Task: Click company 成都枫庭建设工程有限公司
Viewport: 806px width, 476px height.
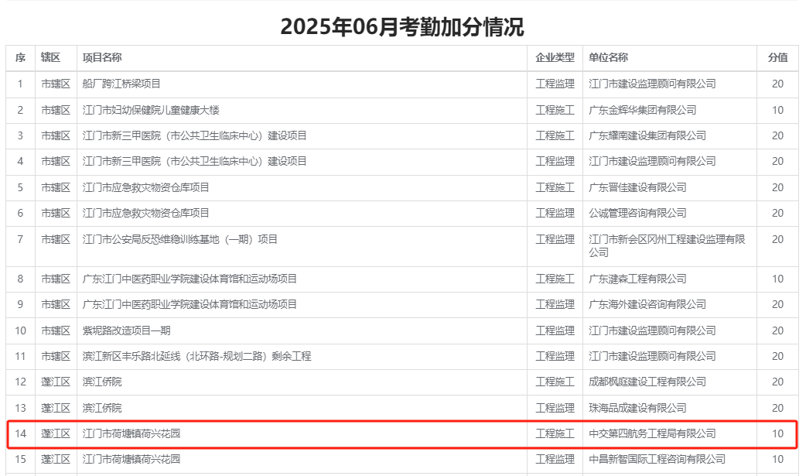Action: coord(647,382)
